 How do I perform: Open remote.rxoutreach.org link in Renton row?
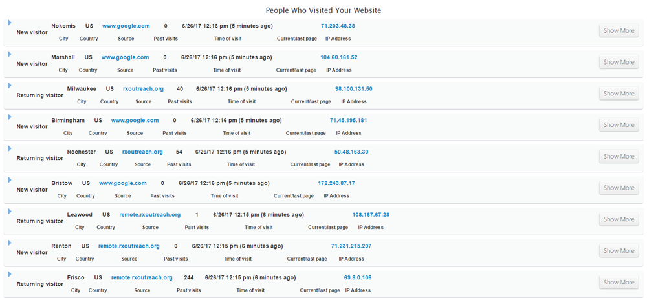click(x=129, y=246)
